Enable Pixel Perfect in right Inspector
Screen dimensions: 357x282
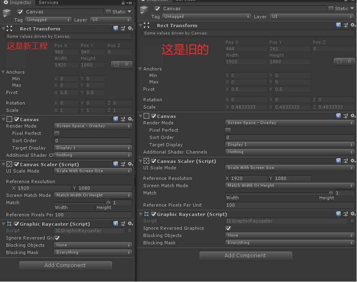pyautogui.click(x=228, y=130)
